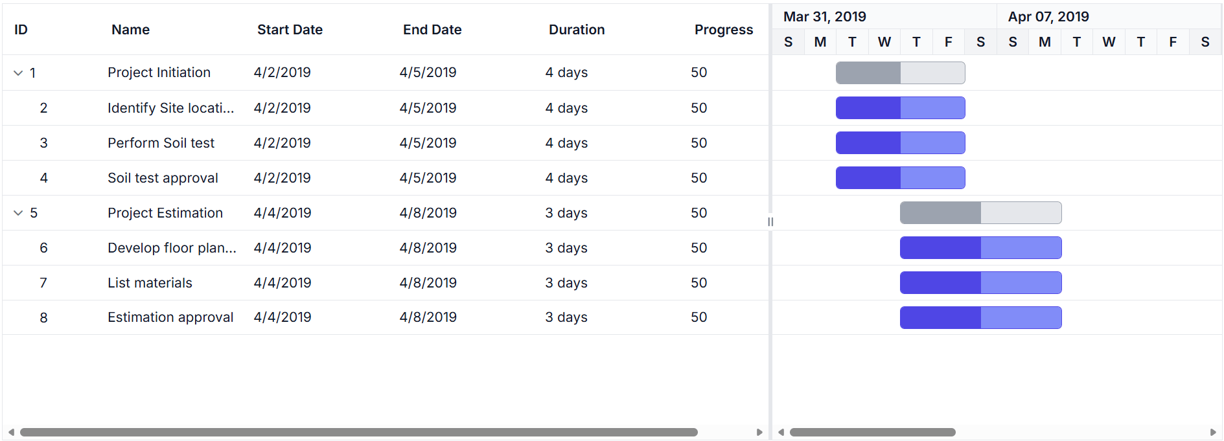
Task: Sort by the Name column header
Action: click(130, 30)
